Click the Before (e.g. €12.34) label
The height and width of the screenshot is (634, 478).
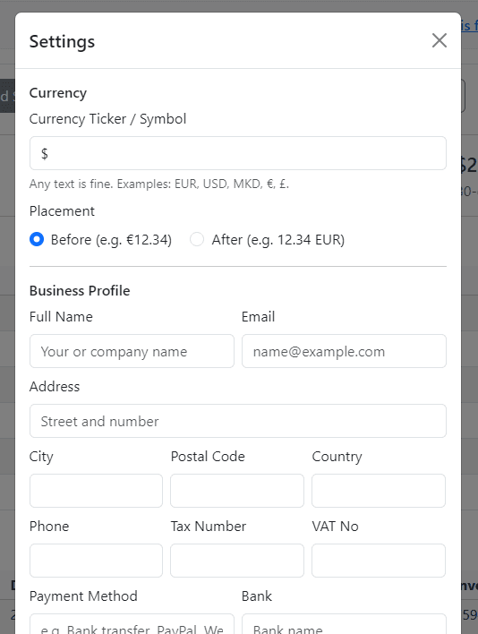coord(111,240)
